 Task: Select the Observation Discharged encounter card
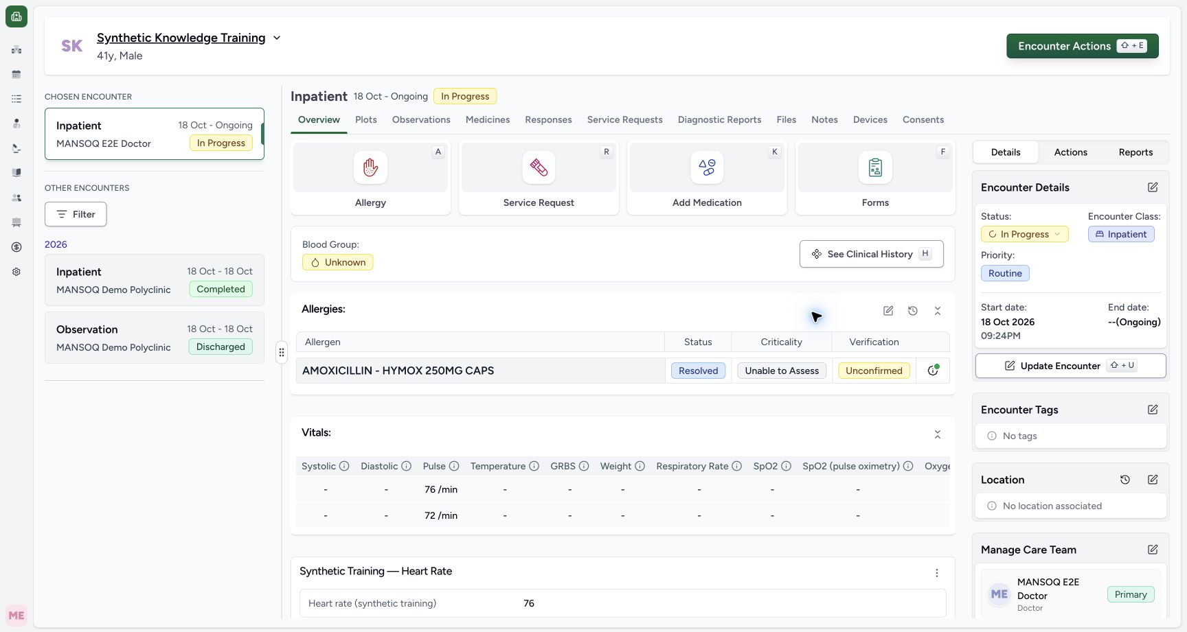tap(155, 338)
